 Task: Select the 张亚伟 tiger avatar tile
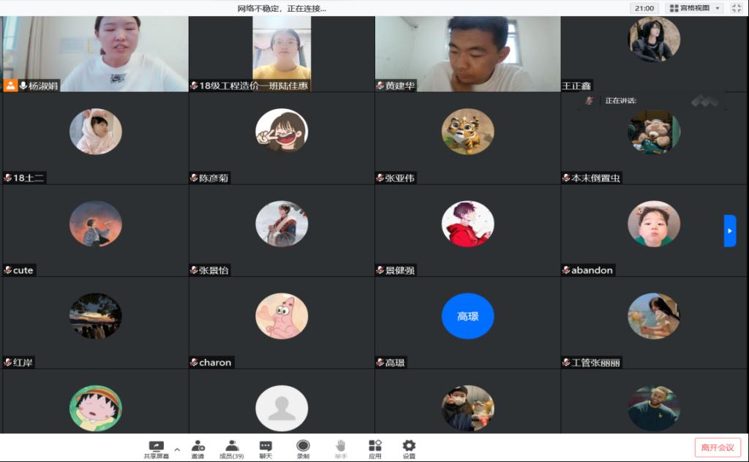click(467, 132)
